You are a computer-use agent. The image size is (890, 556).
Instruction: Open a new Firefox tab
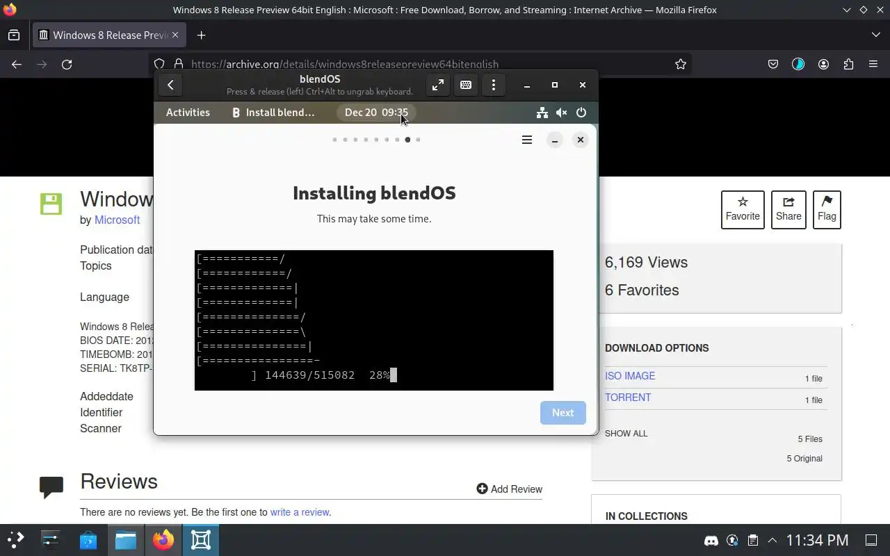[x=201, y=35]
